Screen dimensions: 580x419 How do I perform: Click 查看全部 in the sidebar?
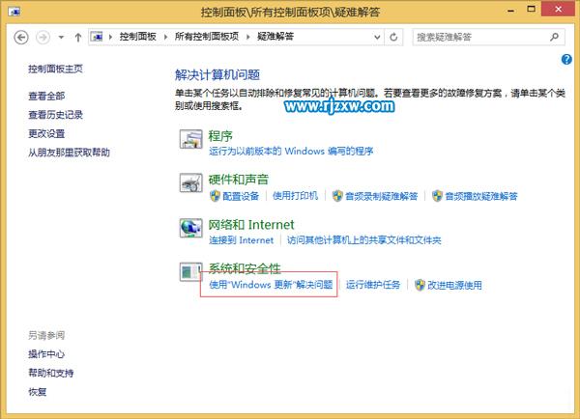(46, 97)
